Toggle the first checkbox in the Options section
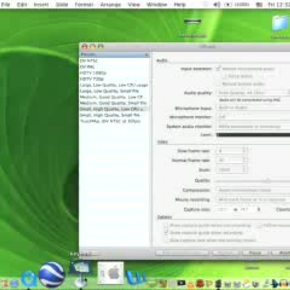The width and height of the screenshot is (290, 290). [x=166, y=225]
